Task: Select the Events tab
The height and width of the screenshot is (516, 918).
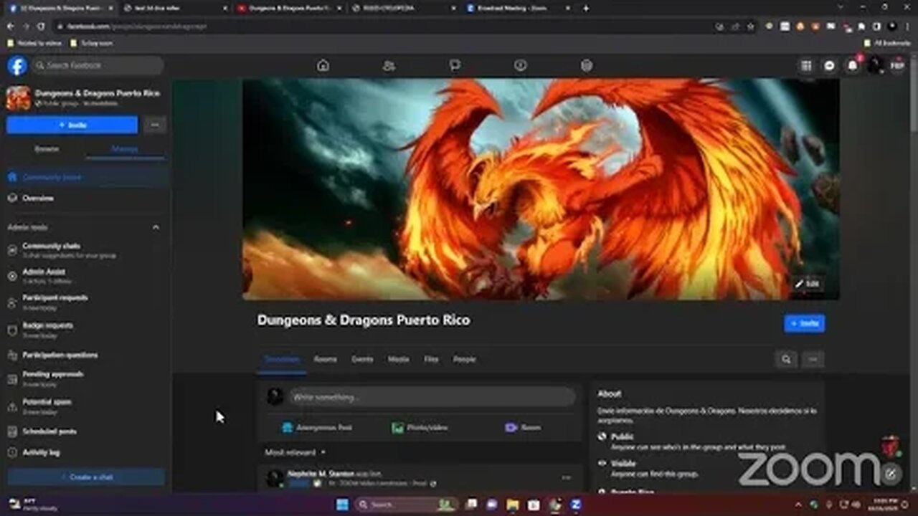Action: 362,359
